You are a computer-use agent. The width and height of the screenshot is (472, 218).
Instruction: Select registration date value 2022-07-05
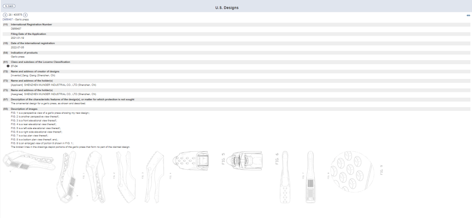tap(17, 48)
